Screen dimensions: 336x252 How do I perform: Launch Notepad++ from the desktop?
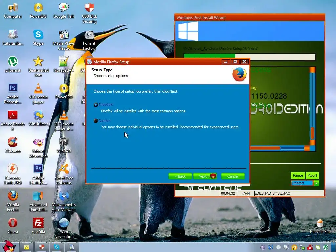pyautogui.click(x=64, y=64)
